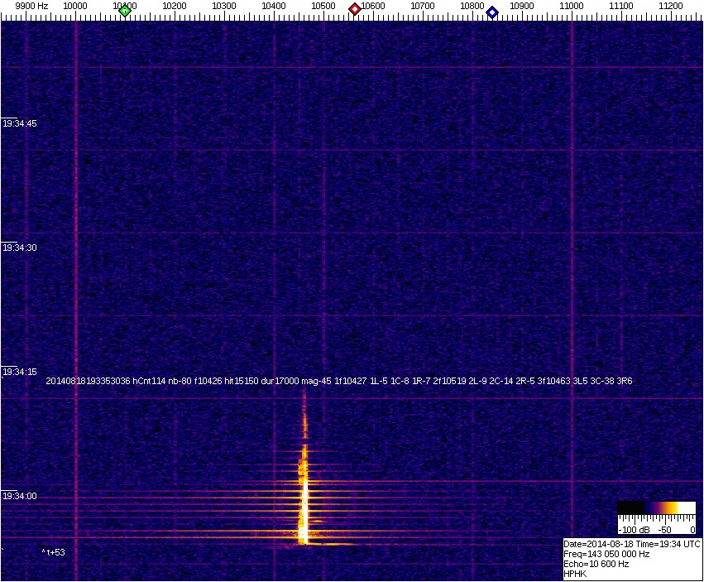Click the Freq=143 050 000 Hz text
704x582 pixels.
tap(606, 554)
